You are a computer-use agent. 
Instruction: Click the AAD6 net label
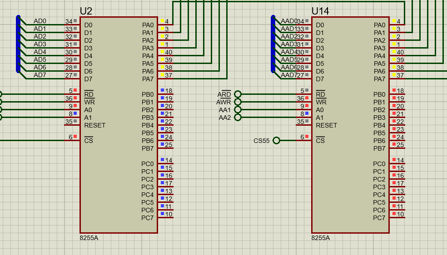[289, 67]
